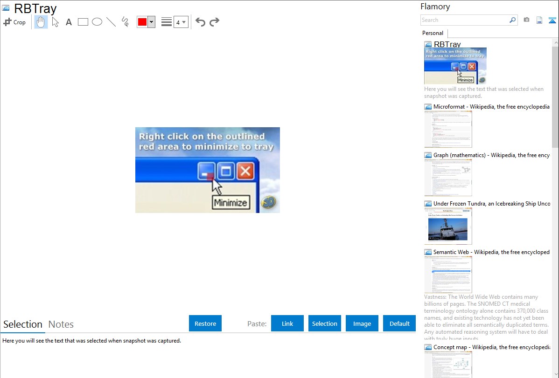Paste as Image
The height and width of the screenshot is (378, 559).
[362, 323]
